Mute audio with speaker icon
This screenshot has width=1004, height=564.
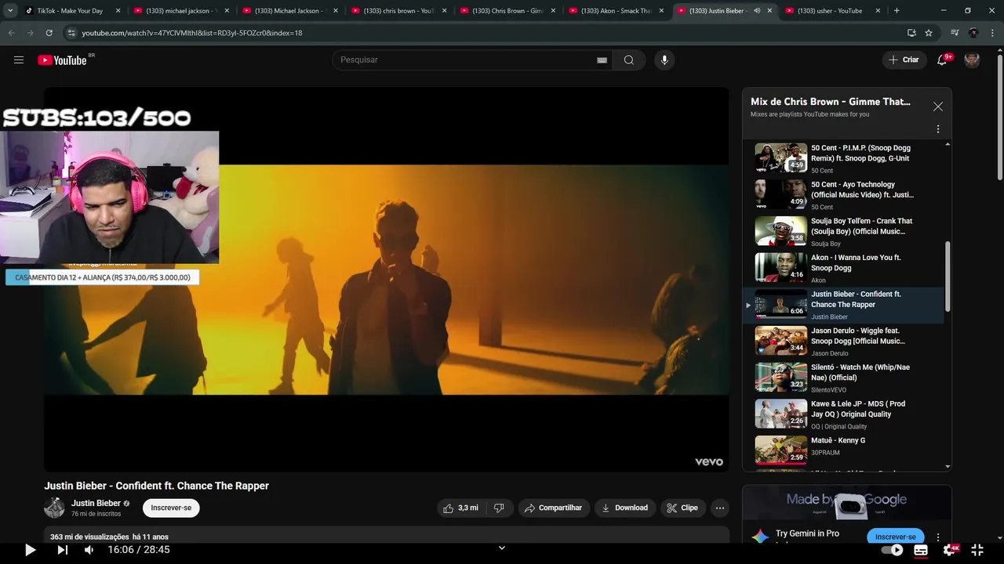89,550
